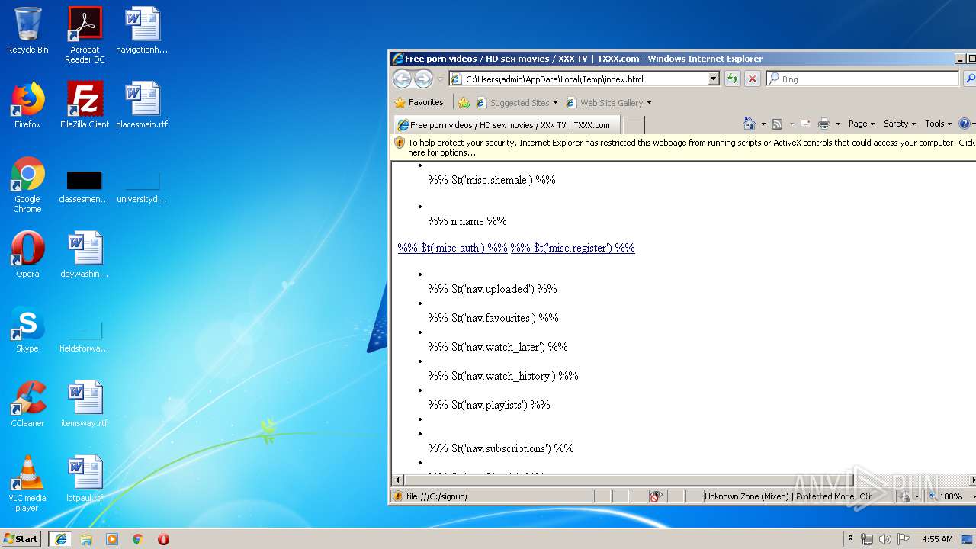The height and width of the screenshot is (549, 976).
Task: Launch Skype from desktop
Action: tap(27, 329)
